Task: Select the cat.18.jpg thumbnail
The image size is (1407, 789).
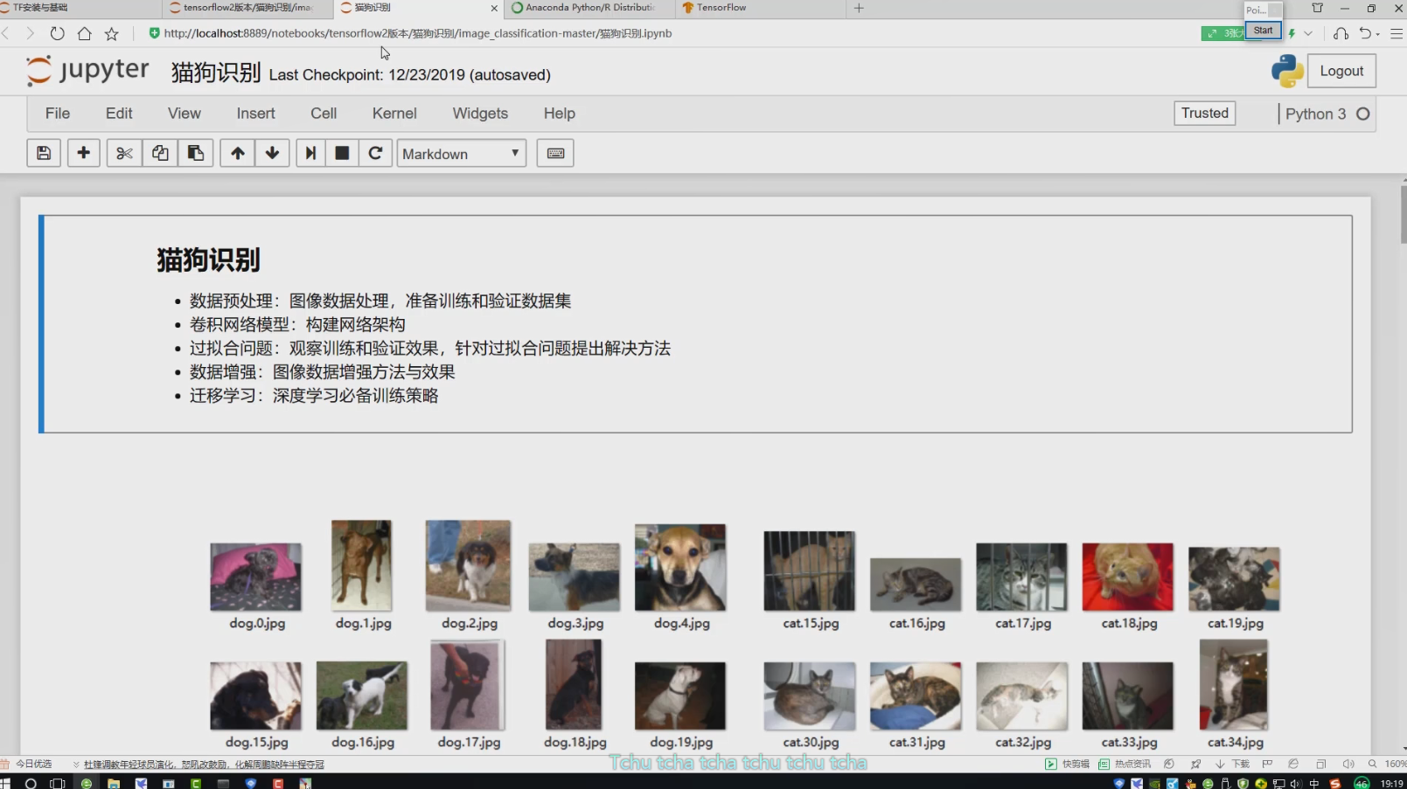Action: (1127, 577)
